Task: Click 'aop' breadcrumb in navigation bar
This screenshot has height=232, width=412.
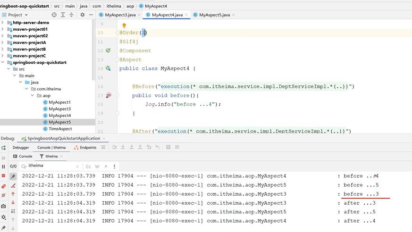Action: click(130, 6)
